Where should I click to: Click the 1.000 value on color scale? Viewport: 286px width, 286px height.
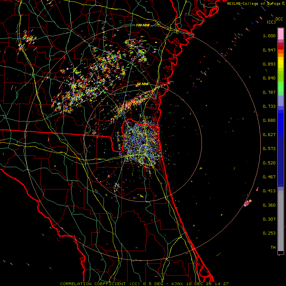point(269,36)
